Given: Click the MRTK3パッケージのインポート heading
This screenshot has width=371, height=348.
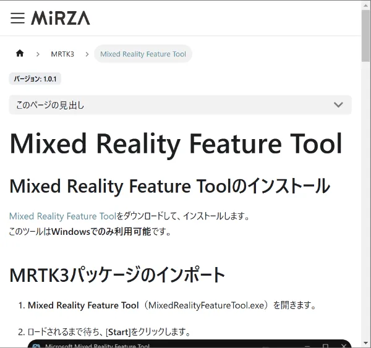Looking at the screenshot, I should (117, 275).
